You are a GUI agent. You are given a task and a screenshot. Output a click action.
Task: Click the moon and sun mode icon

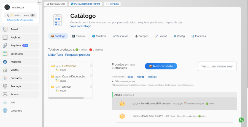coord(10,15)
